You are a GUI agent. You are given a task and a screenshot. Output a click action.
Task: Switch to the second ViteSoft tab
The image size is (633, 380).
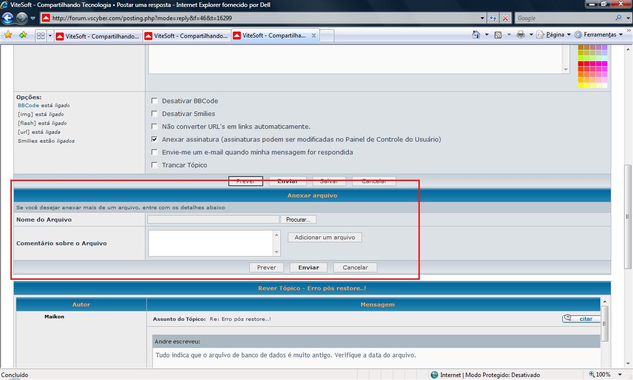click(x=186, y=36)
